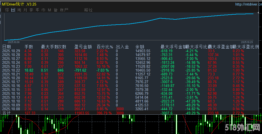
Task: Open the 季 quarterly tab
Action: (31, 10)
